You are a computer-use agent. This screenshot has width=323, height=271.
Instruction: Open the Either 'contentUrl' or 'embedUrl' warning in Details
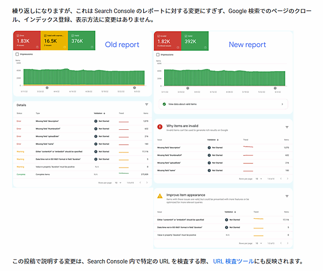tap(82, 152)
